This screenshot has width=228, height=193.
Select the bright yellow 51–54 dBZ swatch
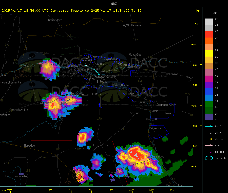click(209, 54)
